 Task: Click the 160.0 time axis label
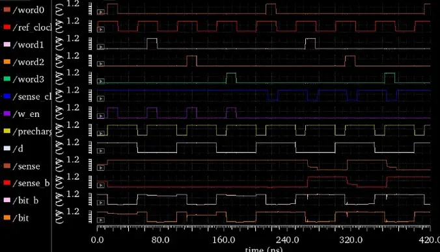pos(224,240)
